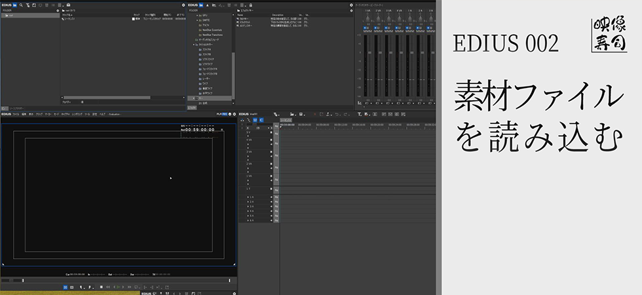The height and width of the screenshot is (295, 642).
Task: Expand the 3 A audio track
Action: coord(248,206)
